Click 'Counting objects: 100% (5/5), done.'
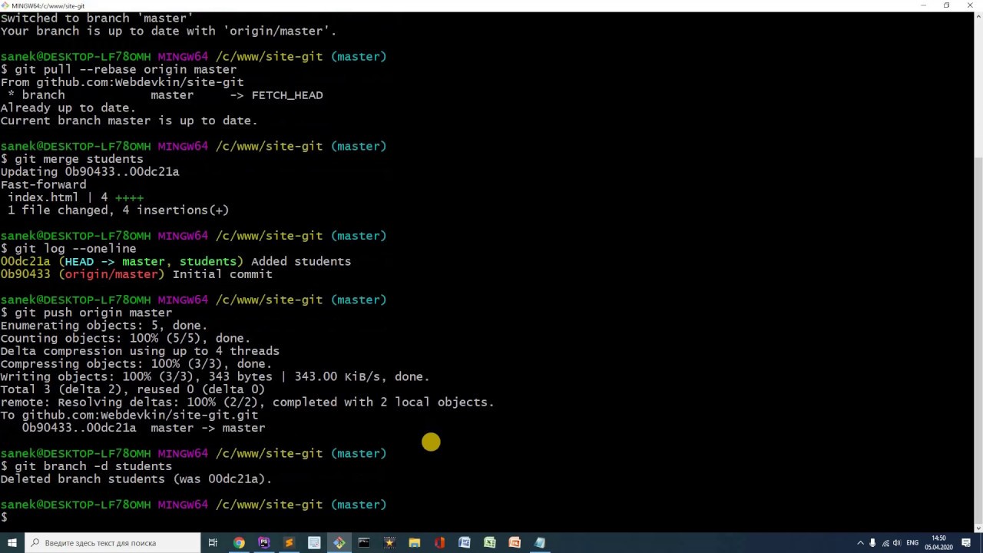This screenshot has height=553, width=983. (x=125, y=338)
